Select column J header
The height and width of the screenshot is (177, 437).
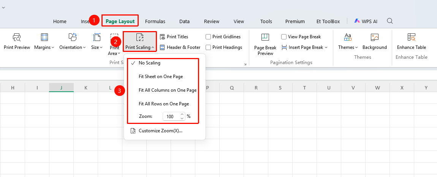click(x=61, y=88)
